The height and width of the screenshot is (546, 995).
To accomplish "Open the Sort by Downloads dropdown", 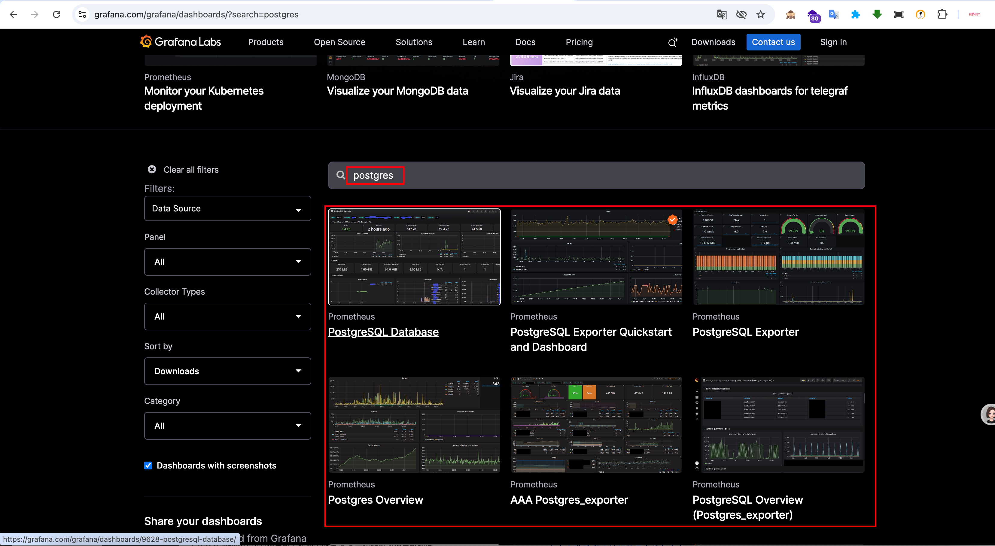I will 227,371.
